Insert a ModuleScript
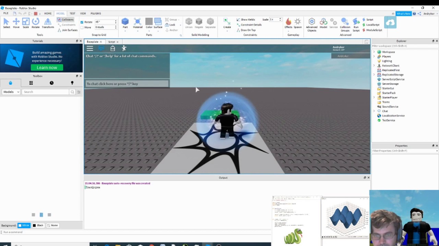 coord(372,30)
